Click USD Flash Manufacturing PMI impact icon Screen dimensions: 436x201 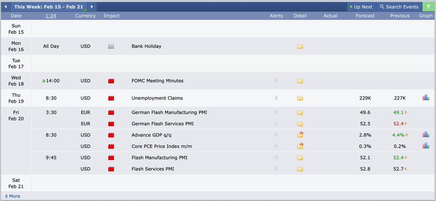111,158
